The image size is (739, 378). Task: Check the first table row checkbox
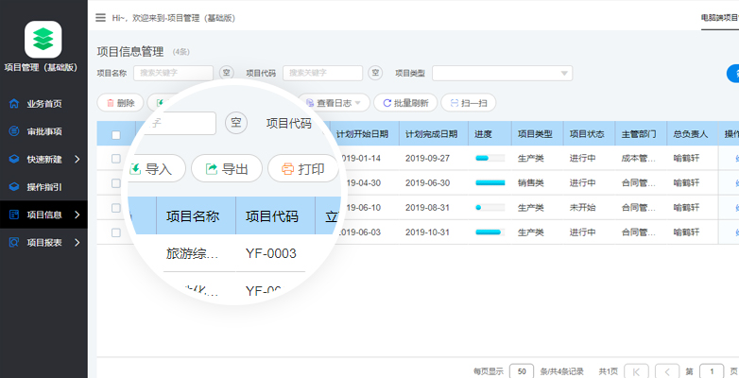click(x=116, y=159)
